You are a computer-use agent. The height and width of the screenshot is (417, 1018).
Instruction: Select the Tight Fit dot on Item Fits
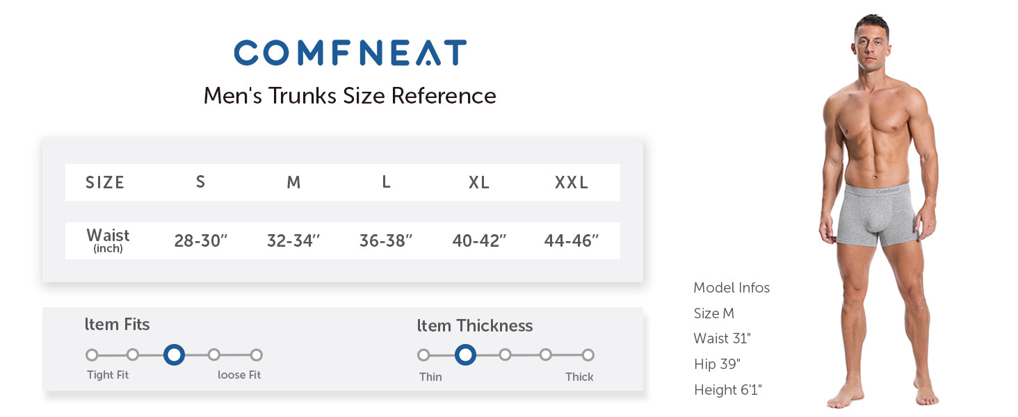click(x=92, y=355)
